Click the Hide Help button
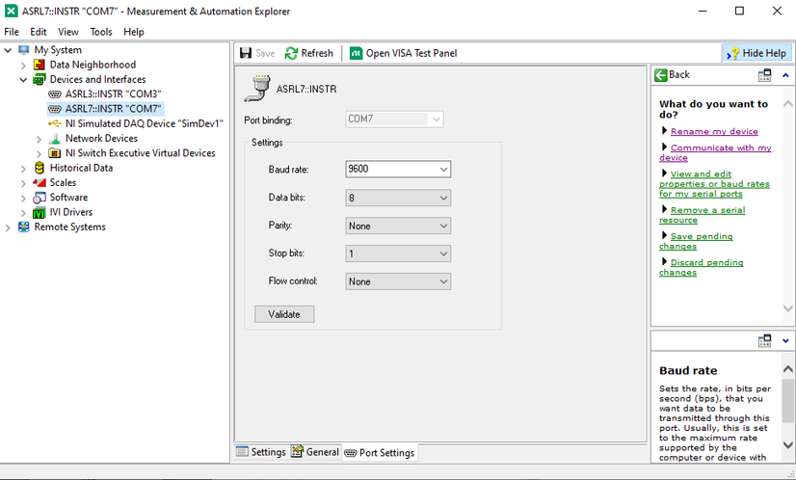Viewport: 796px width, 480px height. 756,53
